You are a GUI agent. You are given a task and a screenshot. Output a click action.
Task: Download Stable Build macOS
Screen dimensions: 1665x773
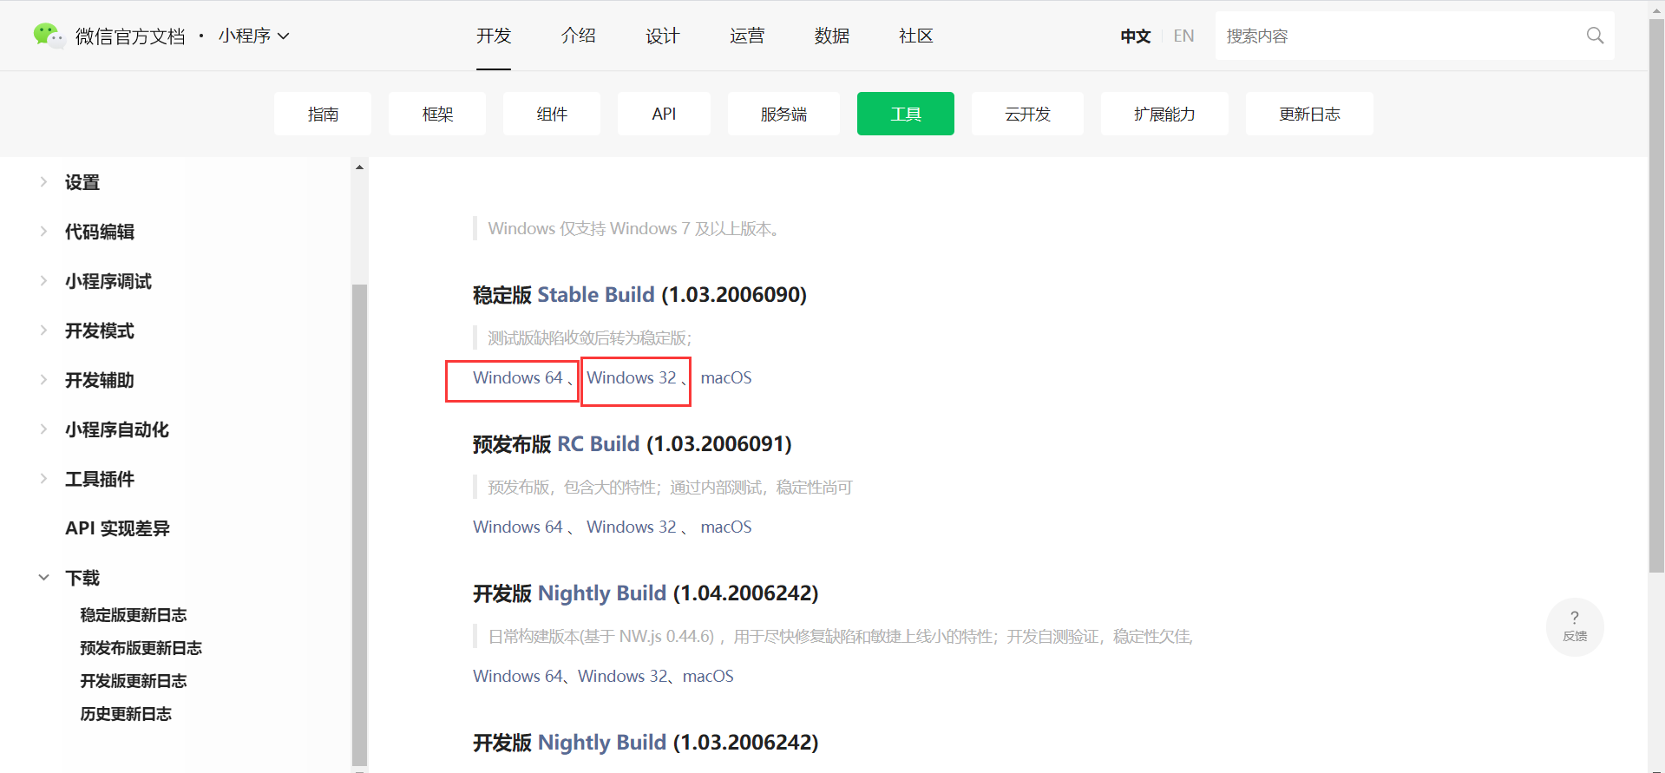[726, 377]
